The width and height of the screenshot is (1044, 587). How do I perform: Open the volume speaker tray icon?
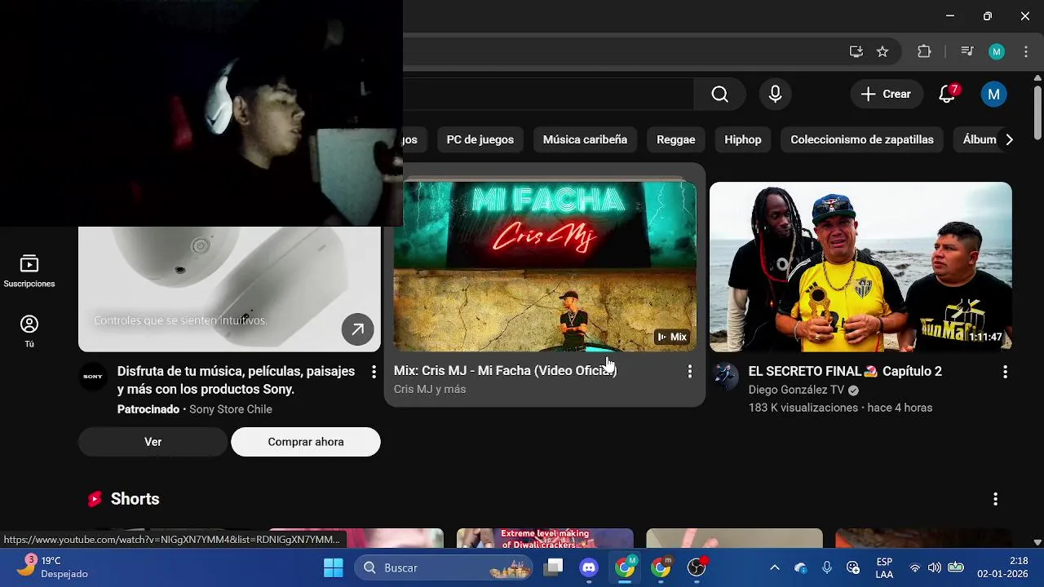(935, 567)
